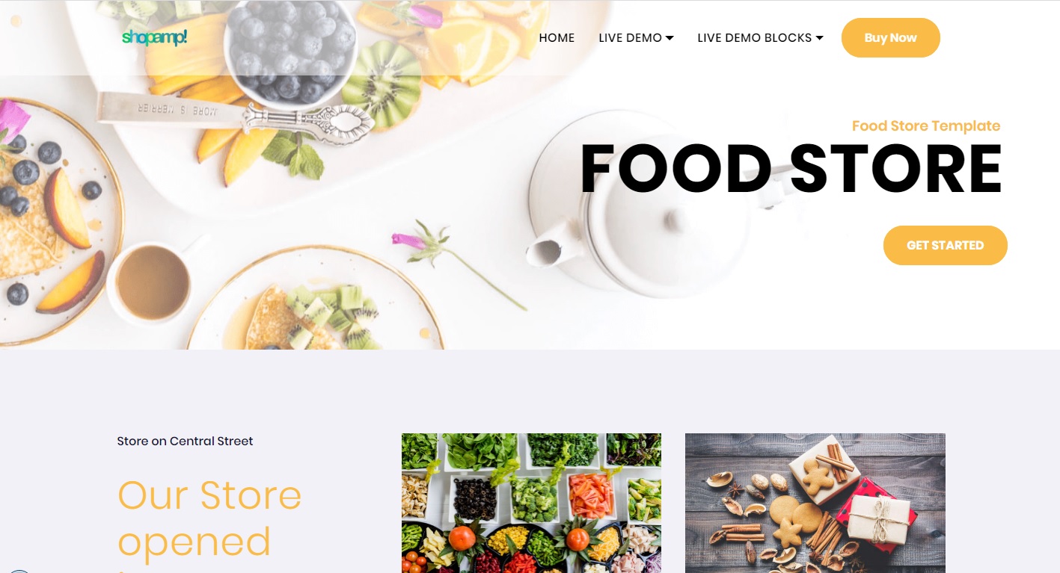The width and height of the screenshot is (1060, 573).
Task: Click the shopamp! logo
Action: 154,37
